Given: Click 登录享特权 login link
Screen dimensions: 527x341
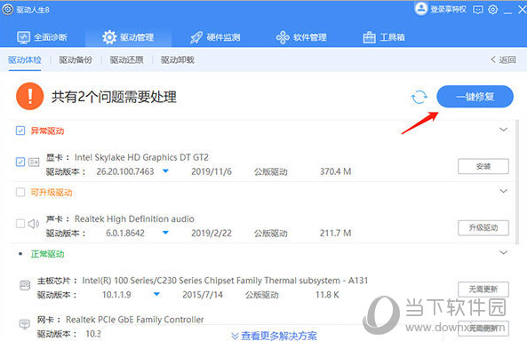Looking at the screenshot, I should pos(448,10).
